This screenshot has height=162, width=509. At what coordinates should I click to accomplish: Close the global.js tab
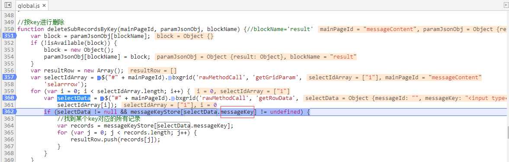[44, 6]
